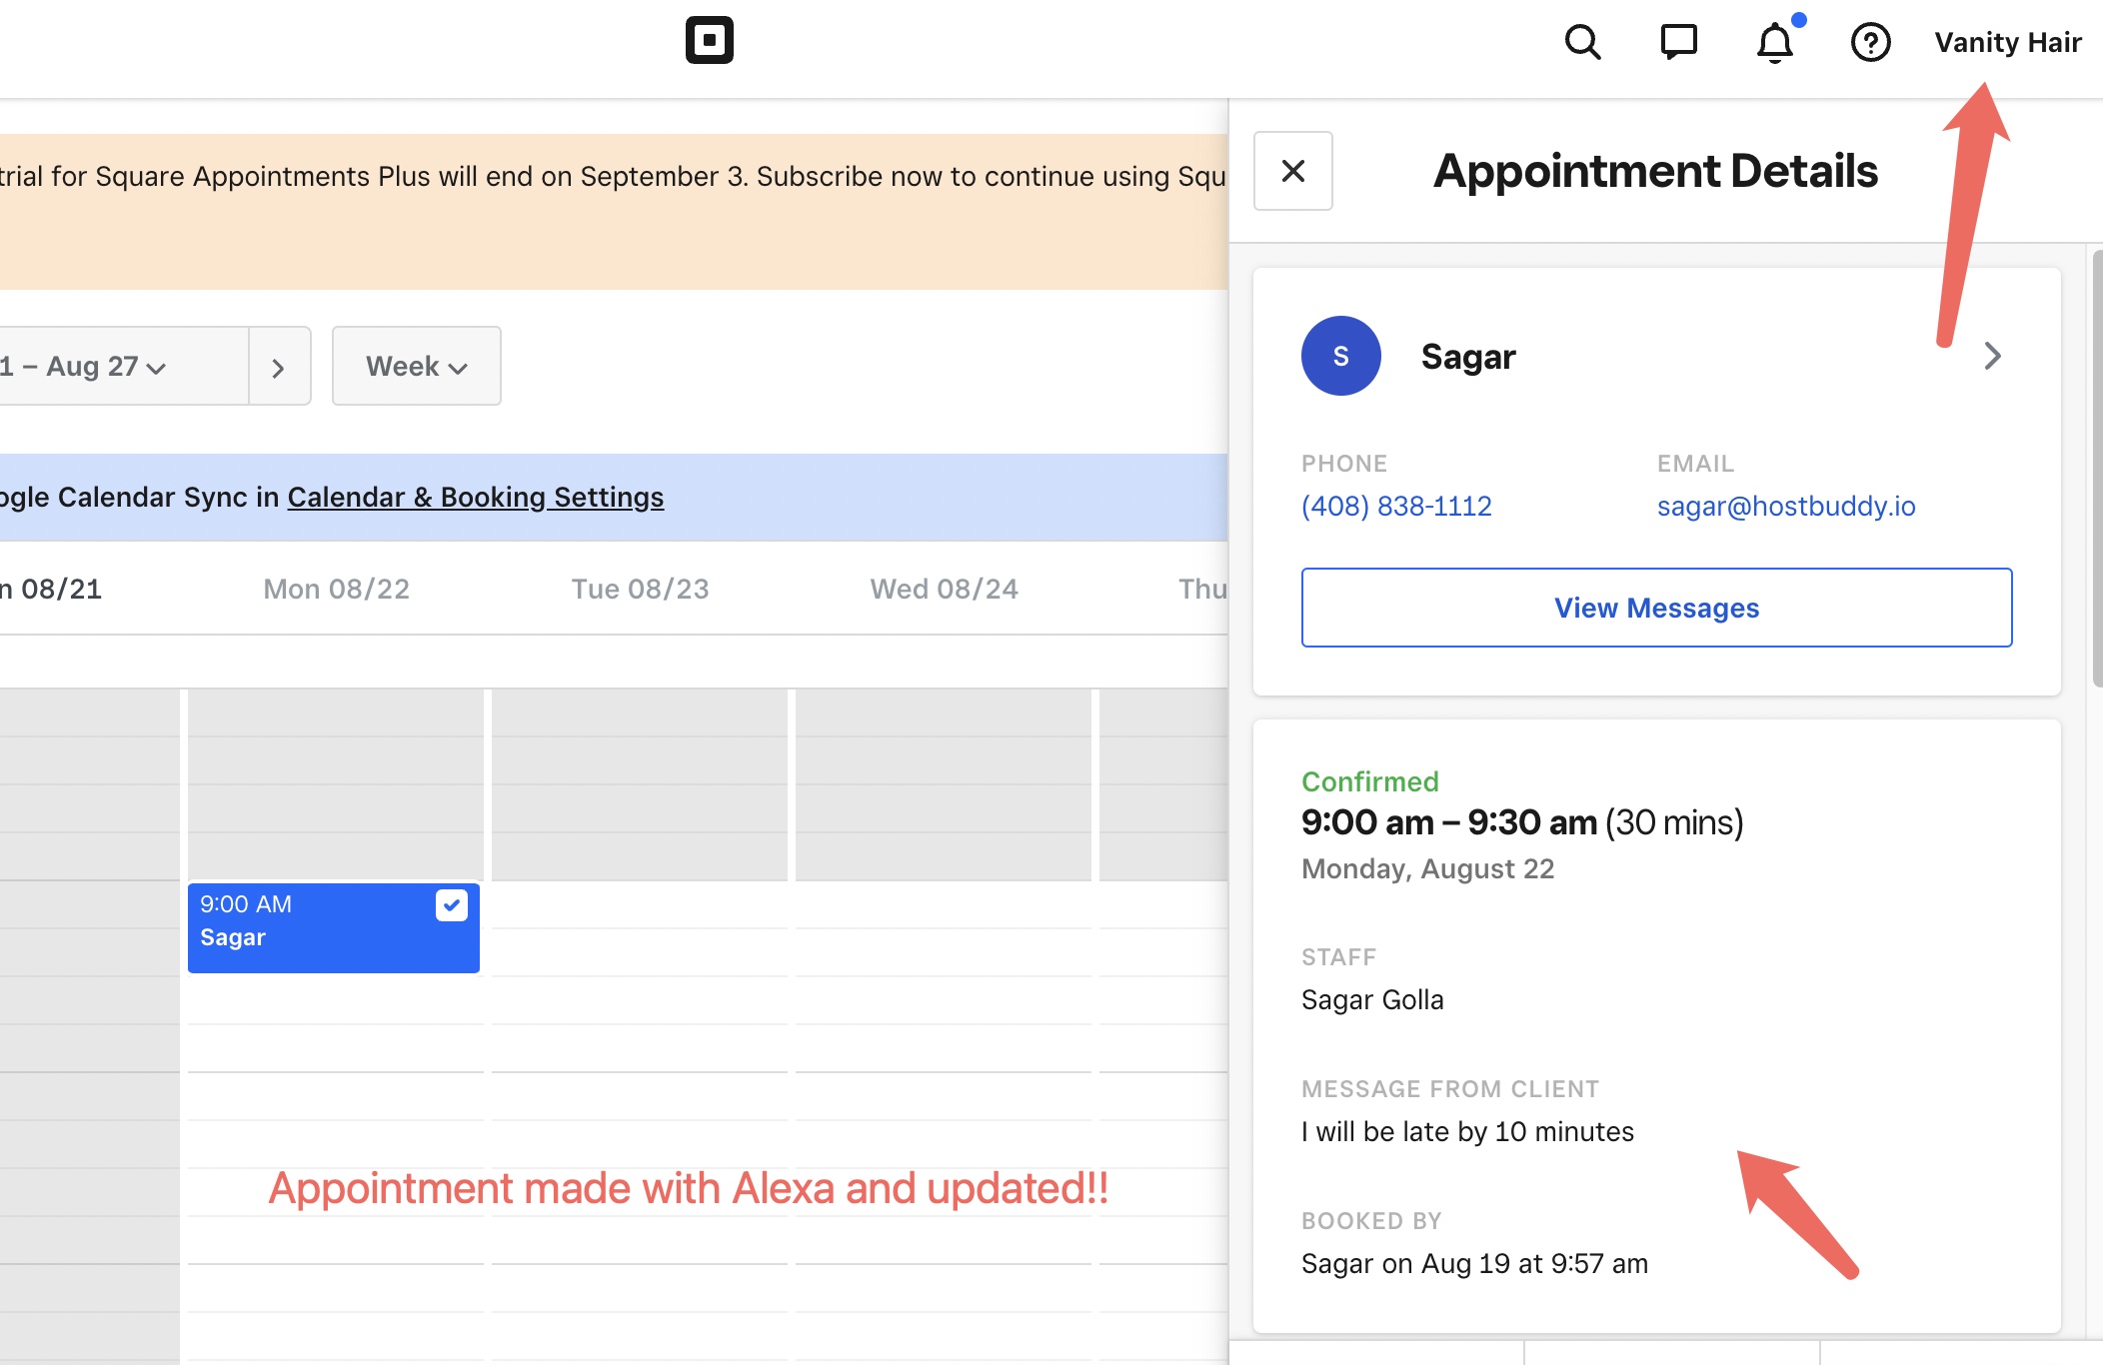Toggle the confirmed checkmark on Sagar appointment
2103x1365 pixels.
[451, 905]
